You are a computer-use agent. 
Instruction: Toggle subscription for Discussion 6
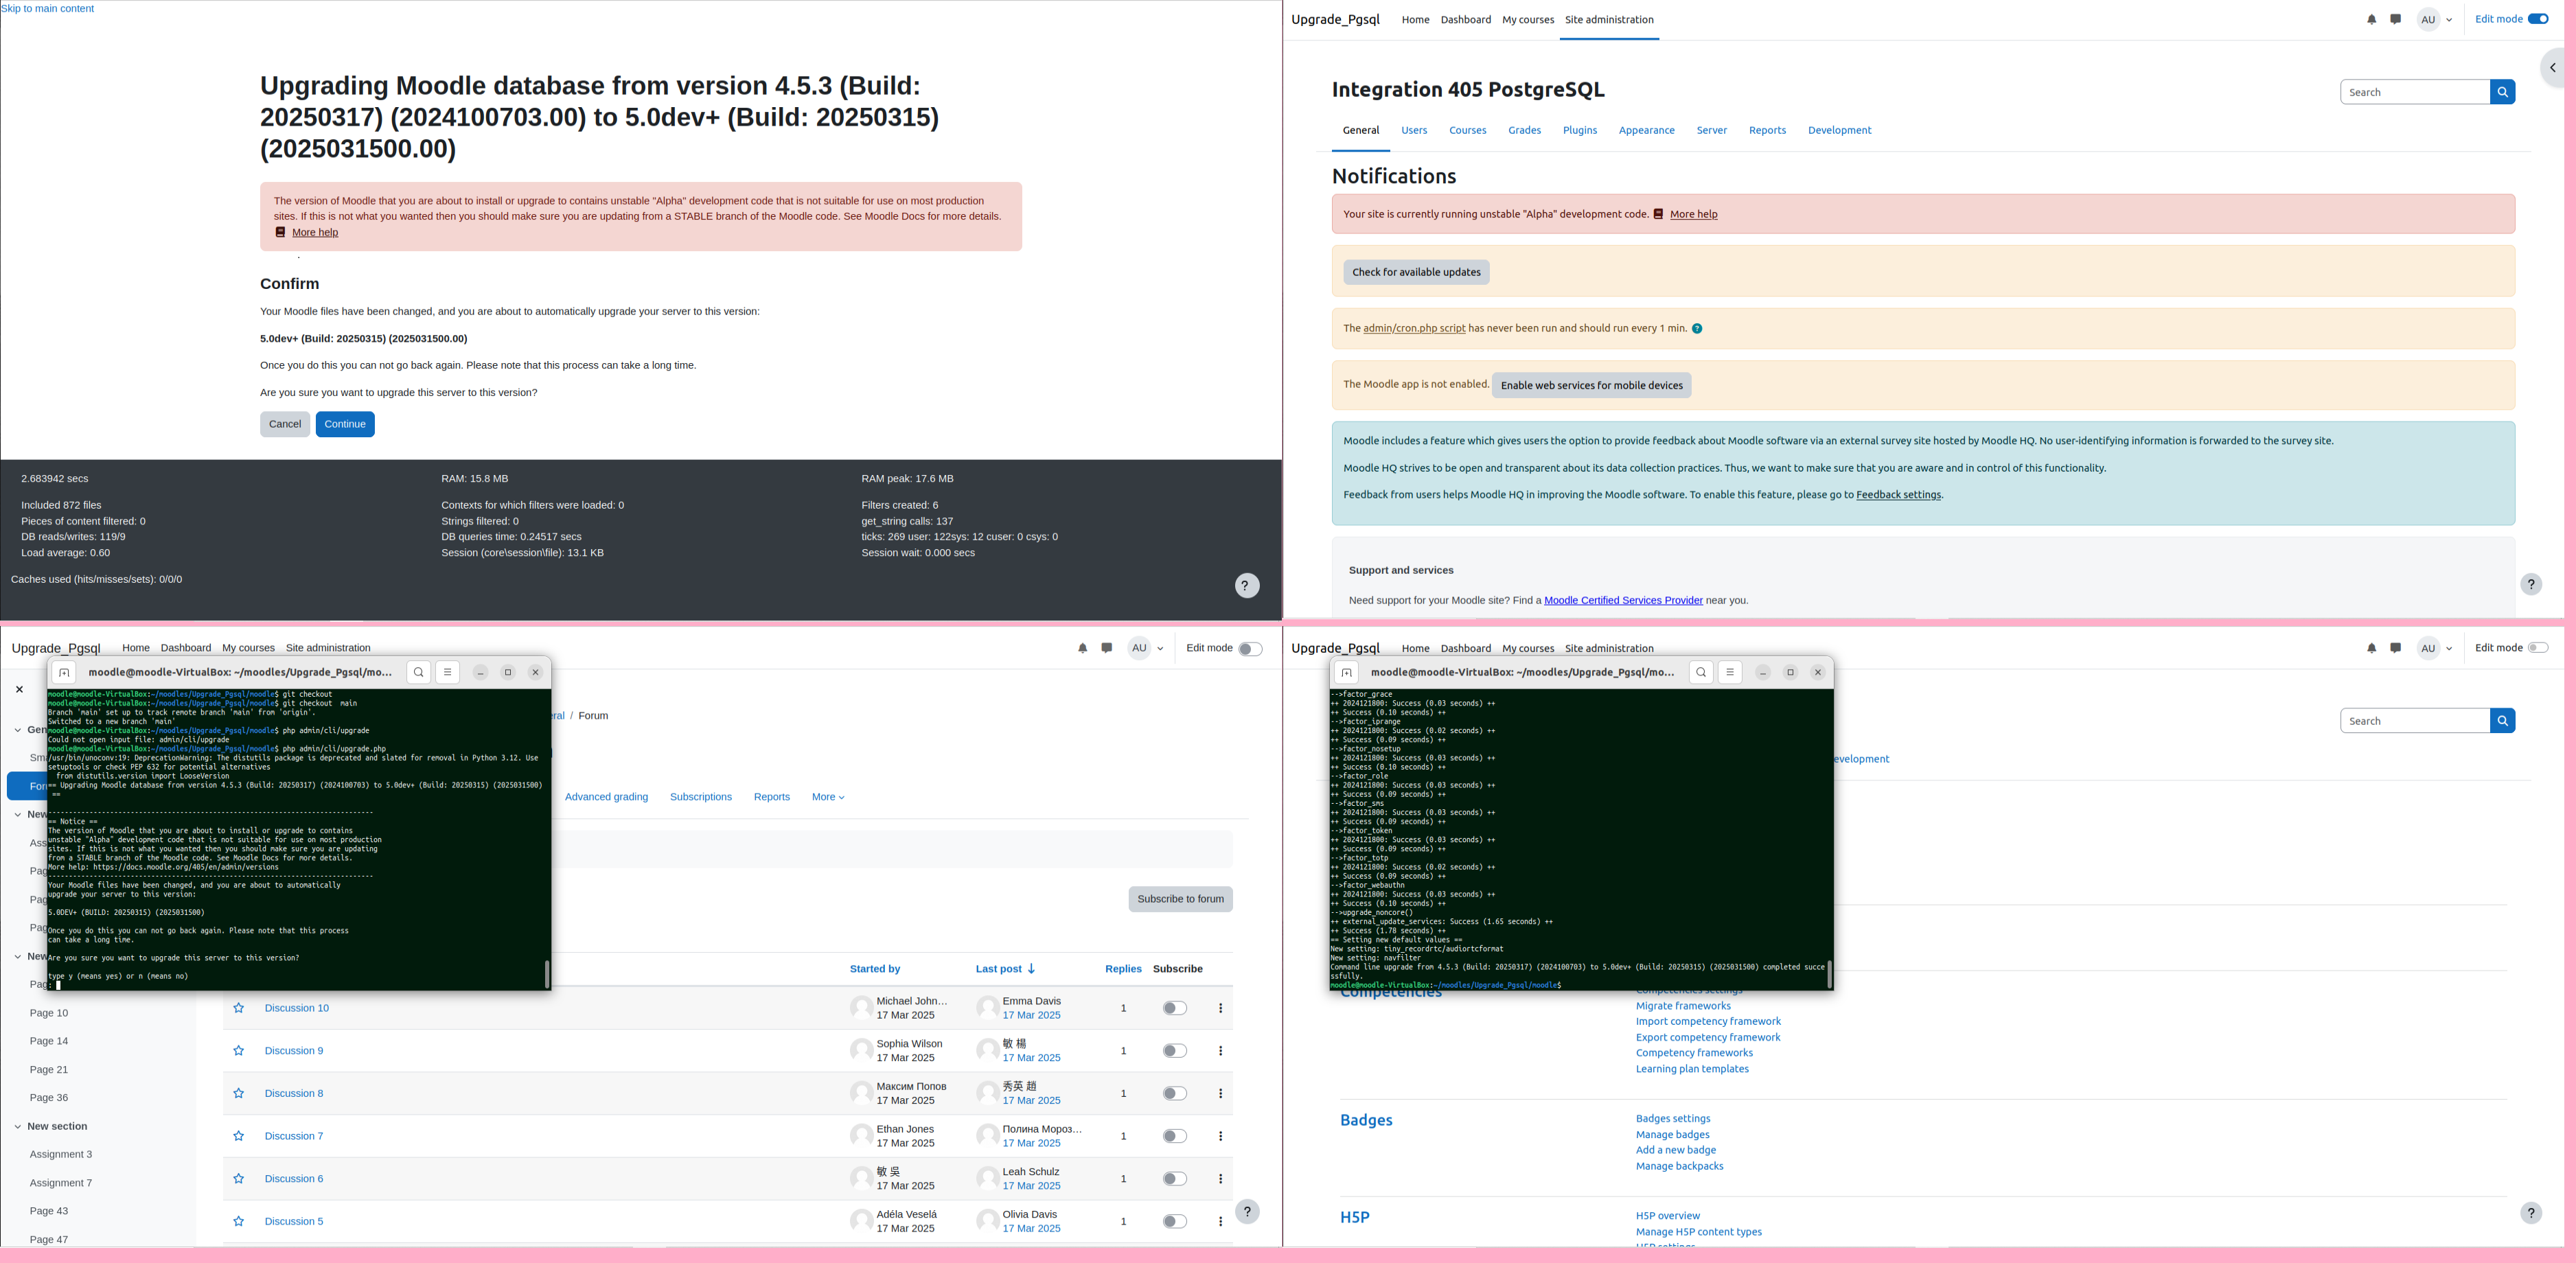[1175, 1179]
